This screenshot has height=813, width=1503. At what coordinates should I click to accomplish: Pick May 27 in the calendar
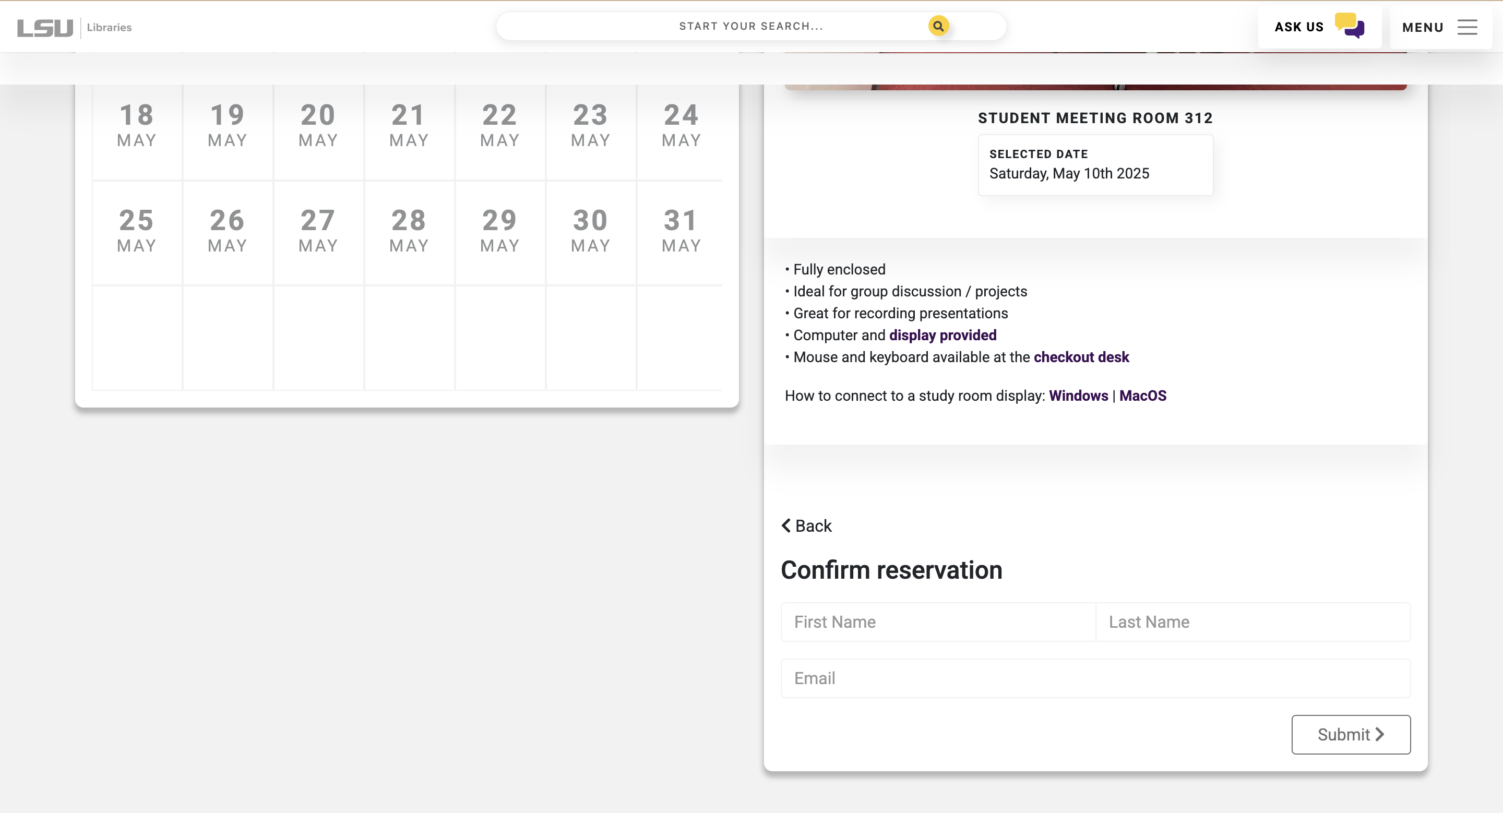coord(318,230)
